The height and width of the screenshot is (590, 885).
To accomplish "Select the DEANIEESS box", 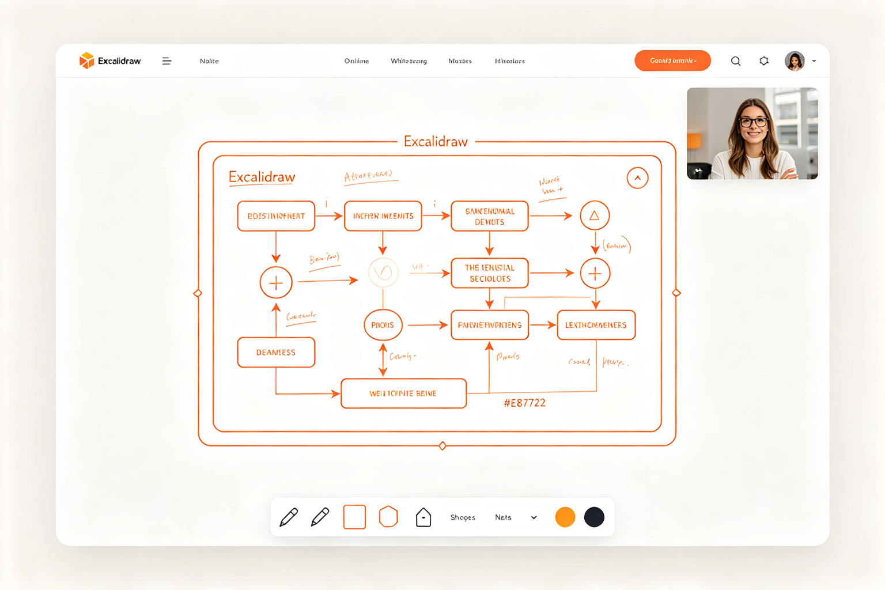I will pos(276,352).
